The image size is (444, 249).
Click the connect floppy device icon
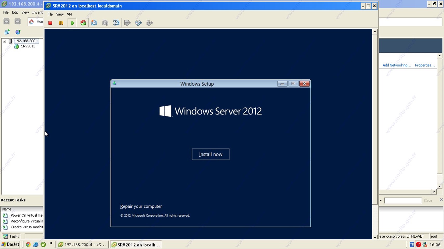point(127,23)
